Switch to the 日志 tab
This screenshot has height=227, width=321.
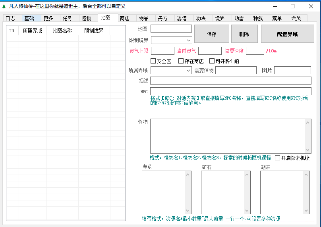tap(12, 18)
